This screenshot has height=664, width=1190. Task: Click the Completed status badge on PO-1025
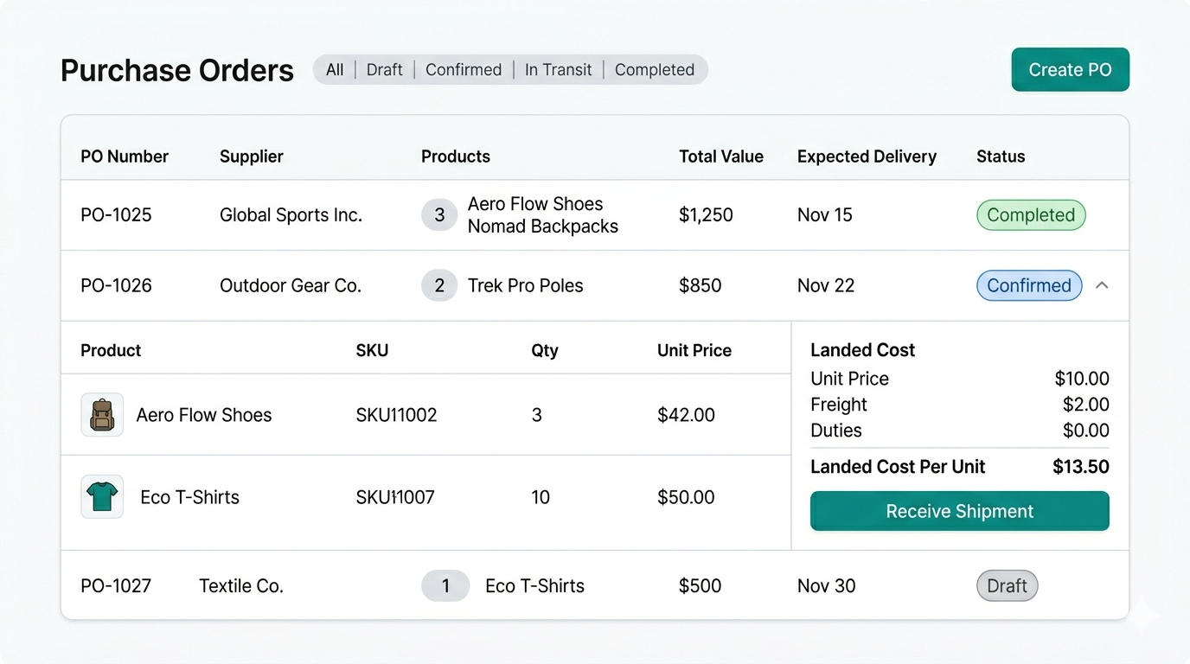(1031, 215)
